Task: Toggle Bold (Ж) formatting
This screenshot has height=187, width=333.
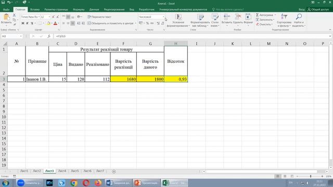Action: click(23, 23)
